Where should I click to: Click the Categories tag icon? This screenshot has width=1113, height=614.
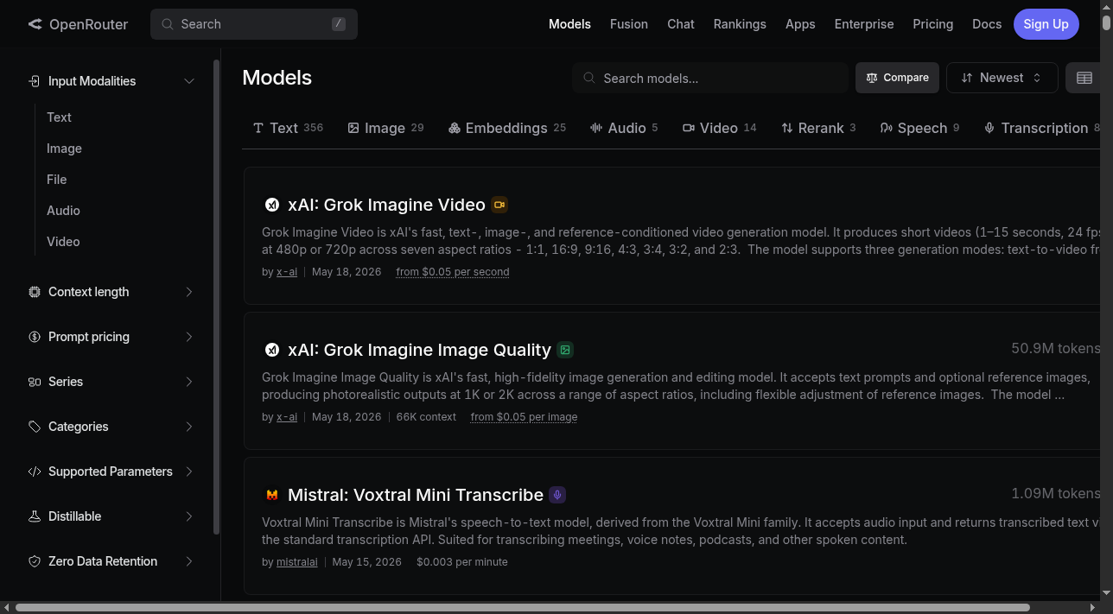pos(35,427)
